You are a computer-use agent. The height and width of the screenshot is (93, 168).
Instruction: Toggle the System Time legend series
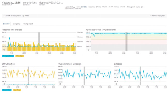pos(6,90)
